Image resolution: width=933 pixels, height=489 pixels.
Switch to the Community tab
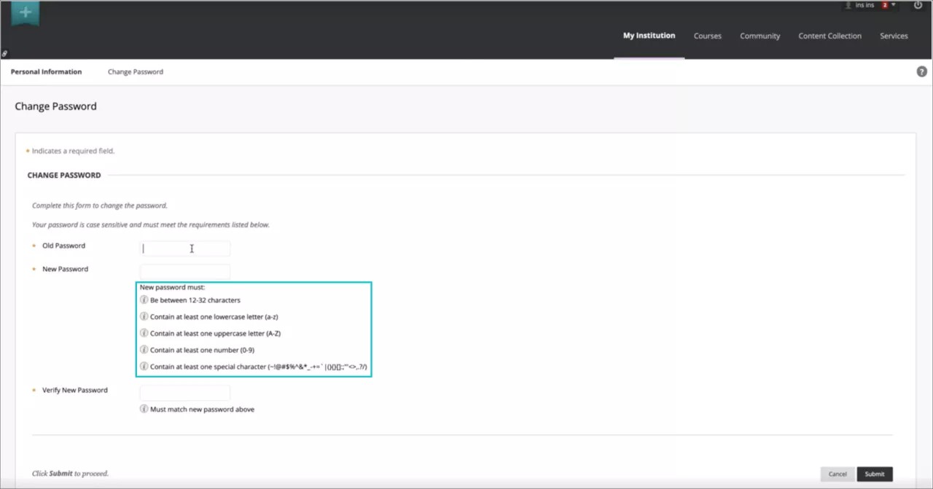tap(760, 36)
